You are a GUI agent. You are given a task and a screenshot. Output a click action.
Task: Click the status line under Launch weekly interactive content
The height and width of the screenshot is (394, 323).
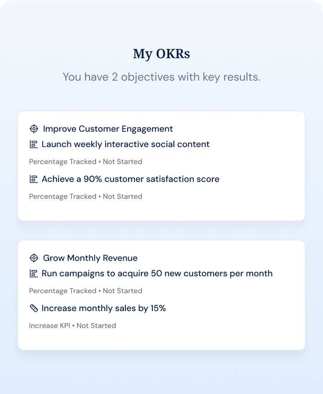86,162
